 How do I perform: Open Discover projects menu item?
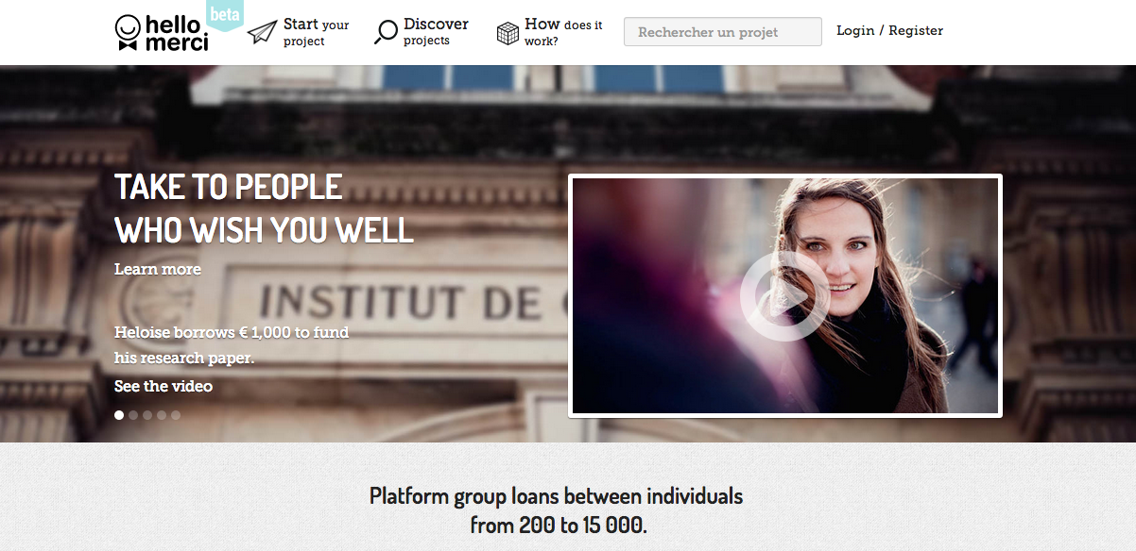(x=436, y=31)
